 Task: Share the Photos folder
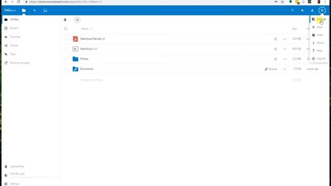276,59
